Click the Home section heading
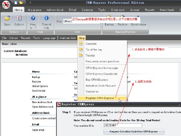Screen dimensions: 181x136 point(36,72)
